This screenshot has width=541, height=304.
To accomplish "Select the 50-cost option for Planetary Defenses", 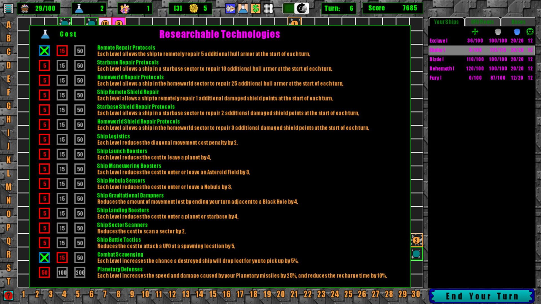I will [x=44, y=272].
